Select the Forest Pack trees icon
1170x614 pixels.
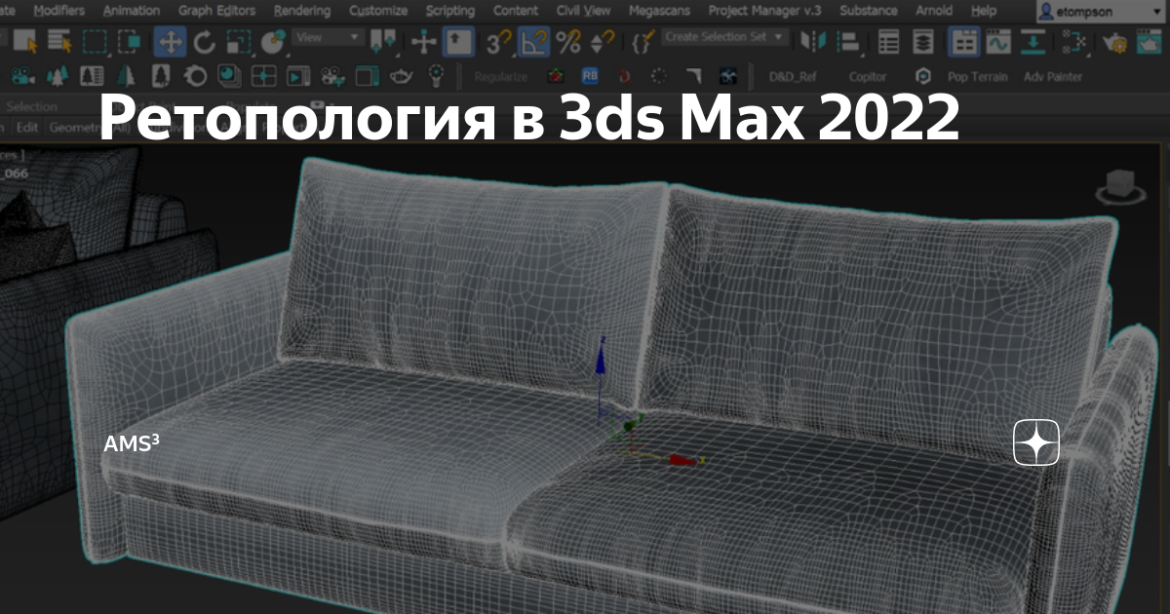[x=56, y=75]
